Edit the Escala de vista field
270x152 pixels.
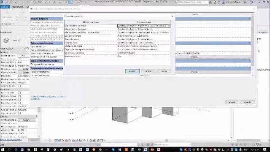(x=24, y=55)
